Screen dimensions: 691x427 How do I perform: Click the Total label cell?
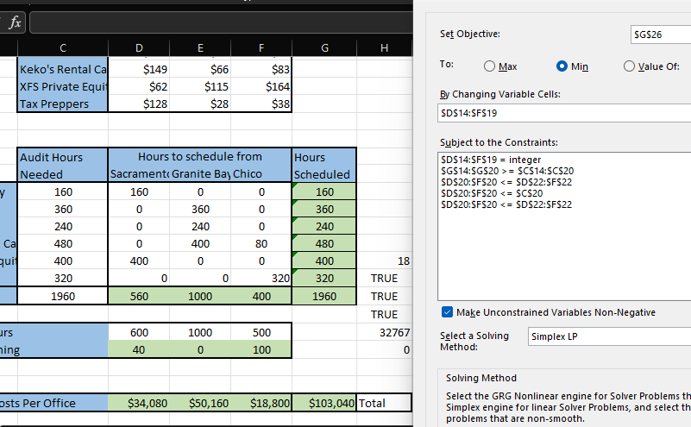(x=384, y=403)
